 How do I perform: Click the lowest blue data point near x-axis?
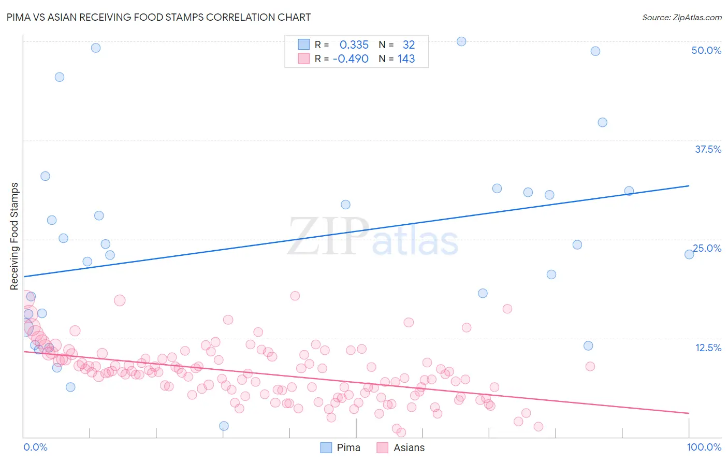coord(224,426)
